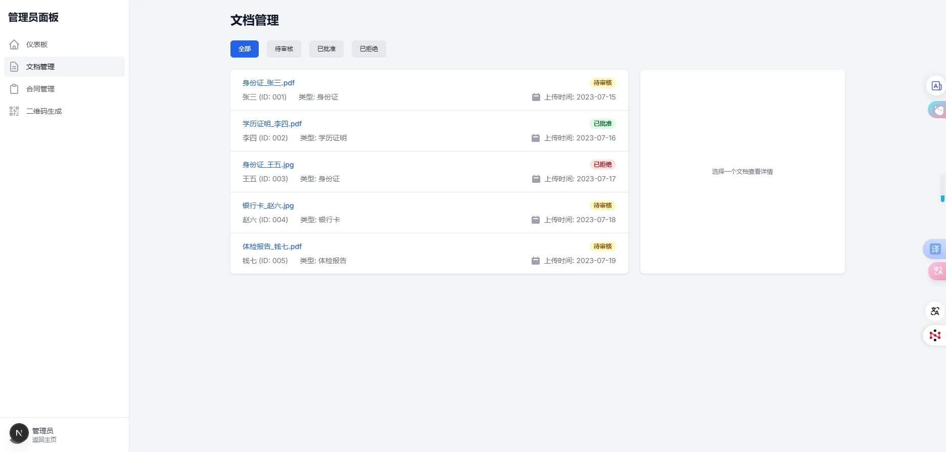The image size is (946, 452).
Task: Click calendar icon next to 2023-07-16
Action: point(536,138)
